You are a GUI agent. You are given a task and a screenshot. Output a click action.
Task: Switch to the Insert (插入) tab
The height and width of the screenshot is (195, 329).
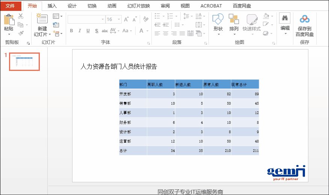[52, 6]
